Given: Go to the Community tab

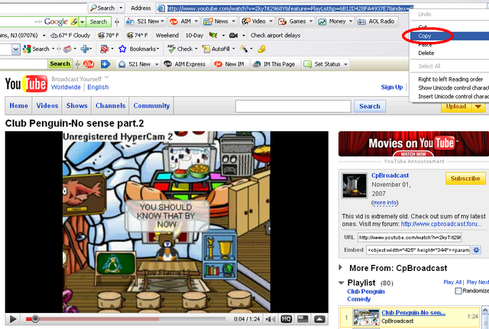Looking at the screenshot, I should [151, 106].
